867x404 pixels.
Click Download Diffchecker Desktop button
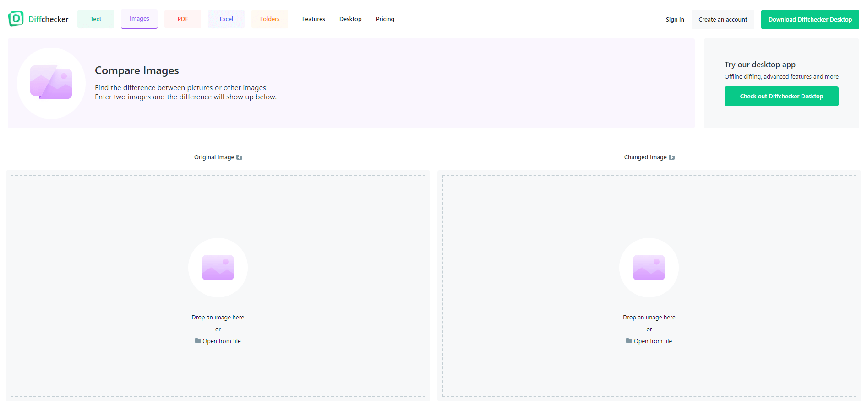[x=810, y=20]
